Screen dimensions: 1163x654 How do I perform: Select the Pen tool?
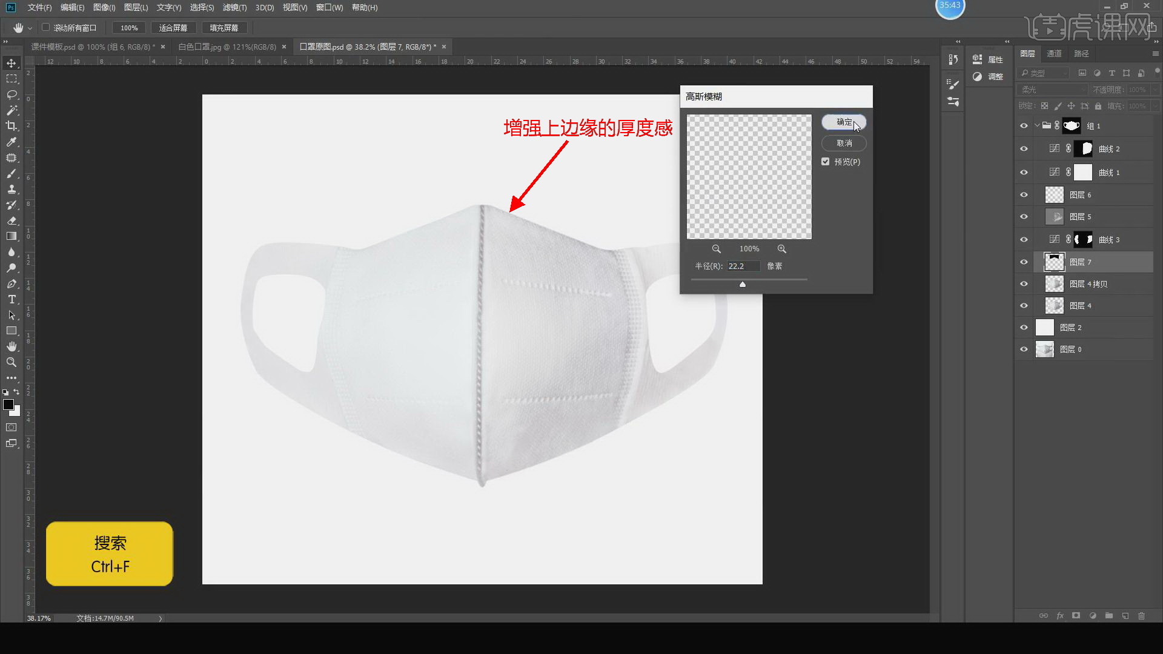coord(12,283)
